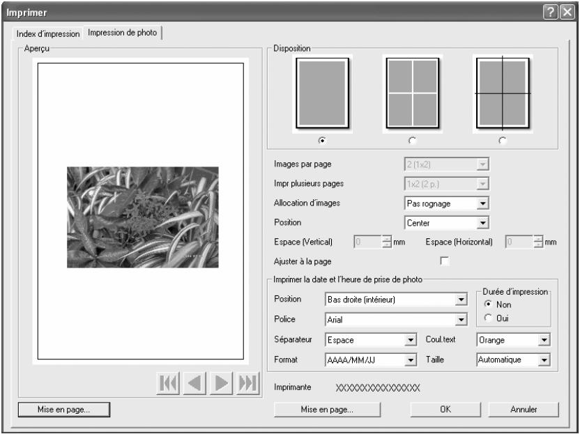The image size is (580, 434).
Task: Open the Format AAAA/MM/JJ dropdown
Action: pos(371,359)
